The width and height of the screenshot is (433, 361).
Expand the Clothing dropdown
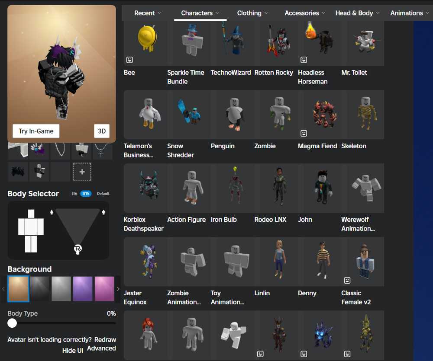tap(252, 13)
